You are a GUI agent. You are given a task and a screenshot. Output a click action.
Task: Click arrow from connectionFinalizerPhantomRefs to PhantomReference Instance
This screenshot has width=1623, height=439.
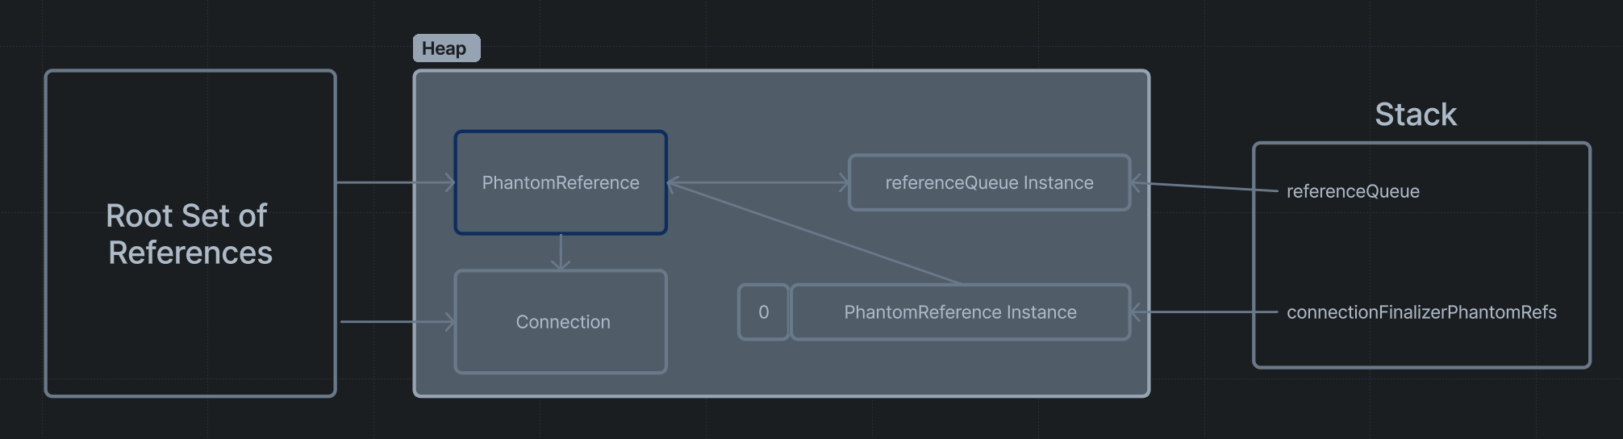1202,312
